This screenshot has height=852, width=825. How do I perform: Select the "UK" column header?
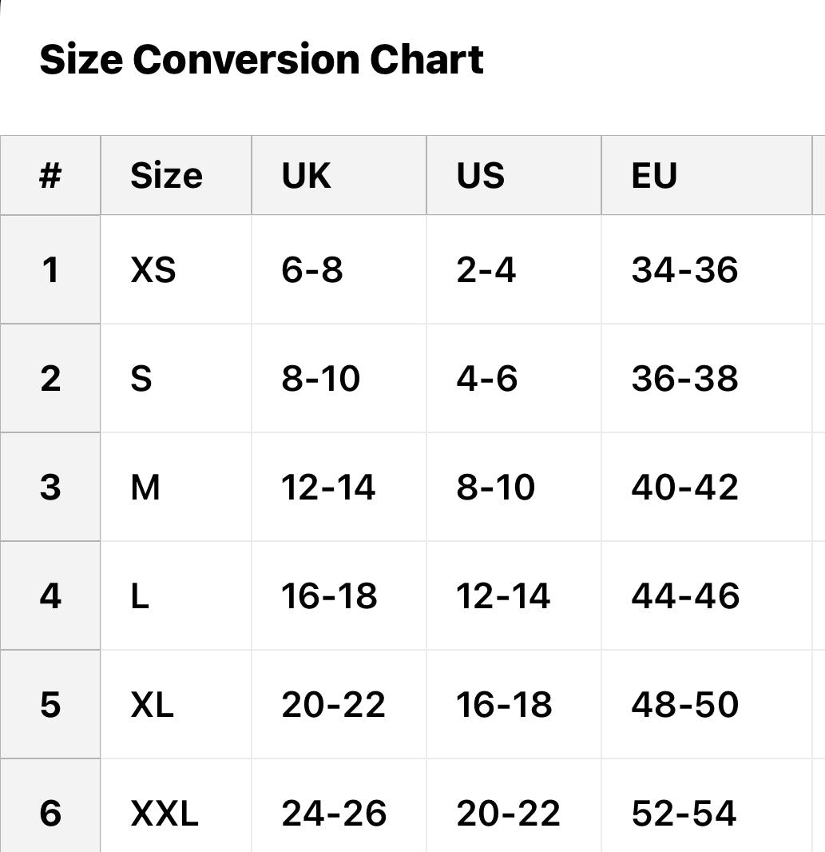click(x=306, y=176)
